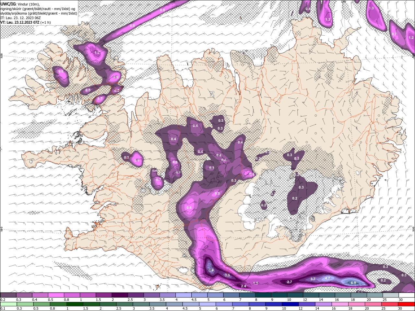
Task: Pick the light lavender snow swatch between 4 and 4.5
Action: coord(183,295)
